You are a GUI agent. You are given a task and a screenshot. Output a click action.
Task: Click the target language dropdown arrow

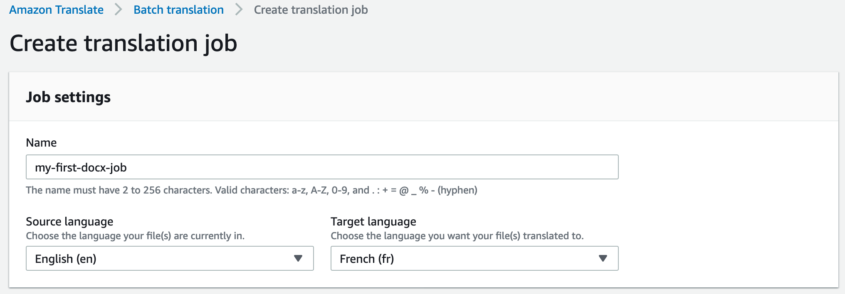(603, 258)
